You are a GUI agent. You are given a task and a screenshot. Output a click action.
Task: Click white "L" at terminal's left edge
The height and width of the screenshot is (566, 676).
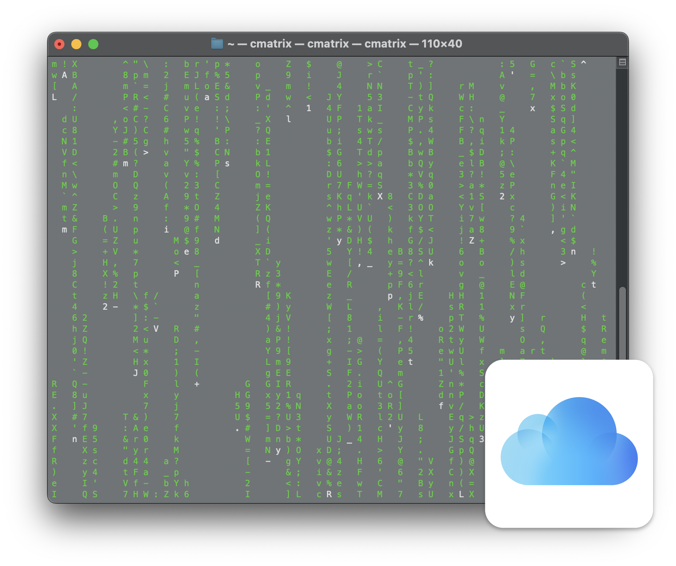point(54,97)
